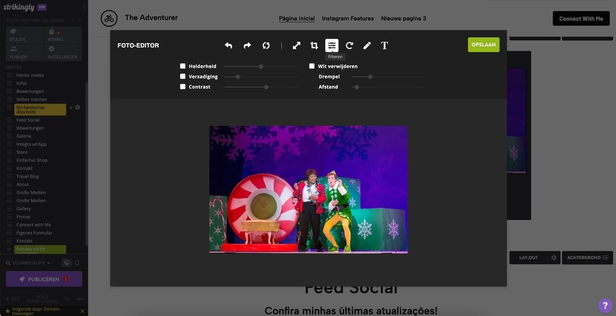The image size is (616, 316).
Task: Save the photo with the Opslaan button
Action: (x=484, y=45)
